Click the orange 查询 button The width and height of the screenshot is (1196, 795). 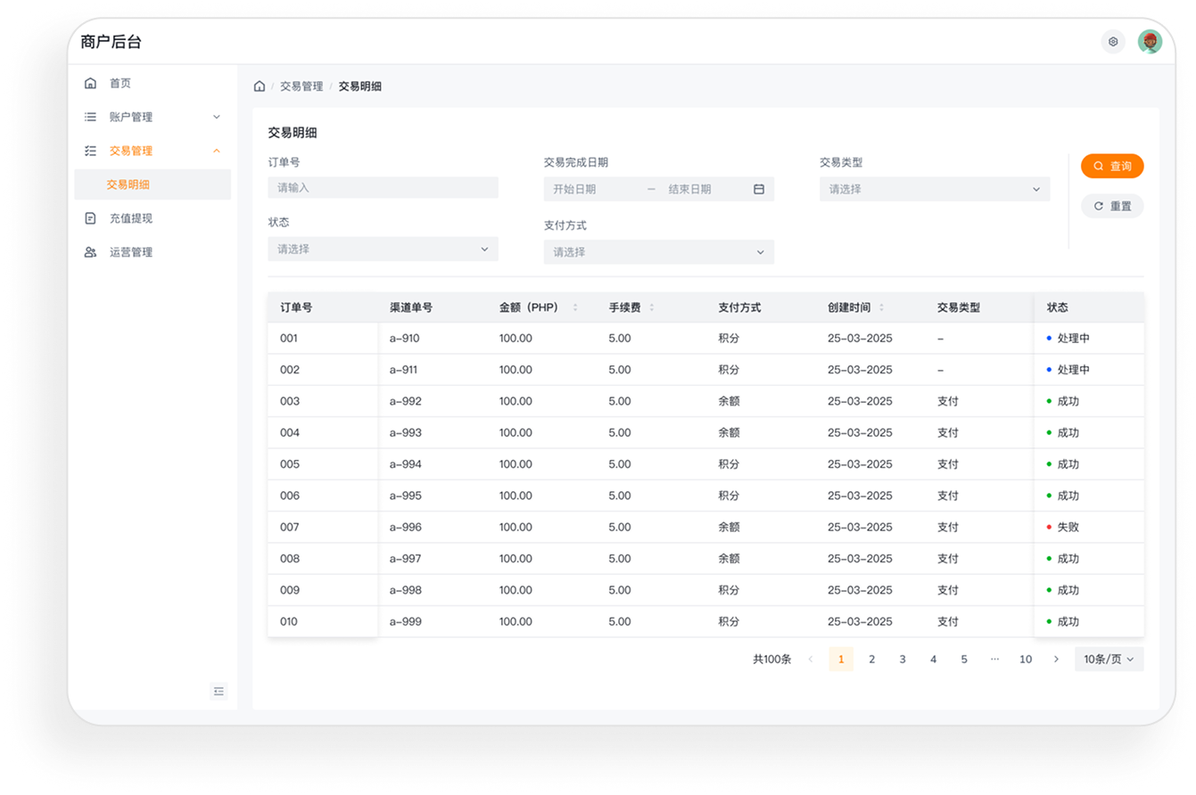[x=1112, y=166]
